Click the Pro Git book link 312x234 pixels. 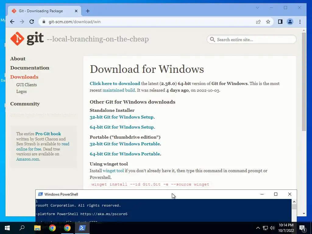(x=48, y=134)
